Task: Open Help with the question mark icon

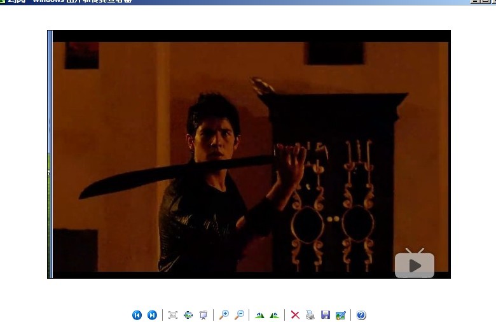Action: click(361, 315)
